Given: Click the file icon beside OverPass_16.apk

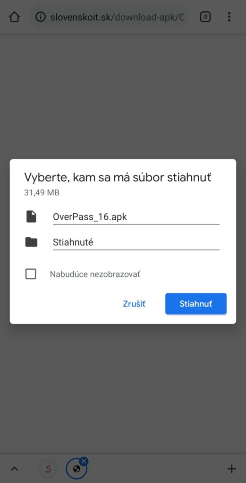Looking at the screenshot, I should pos(31,217).
